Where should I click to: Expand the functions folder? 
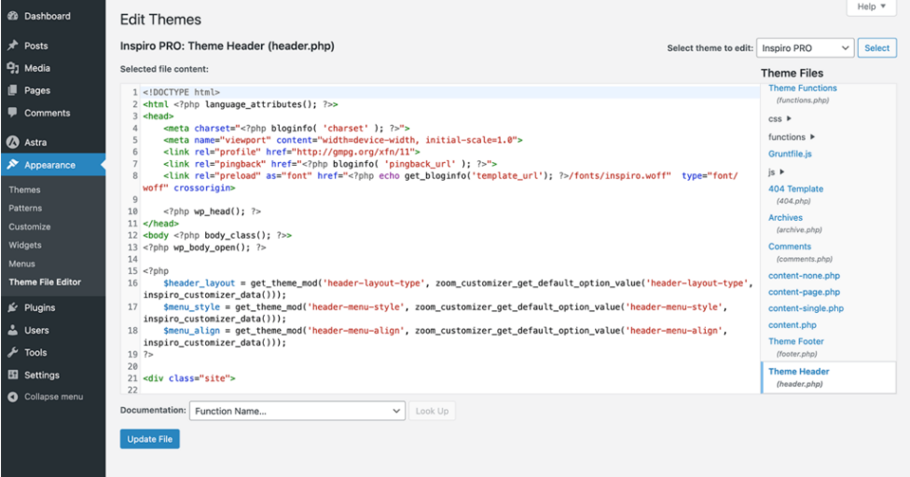(792, 137)
